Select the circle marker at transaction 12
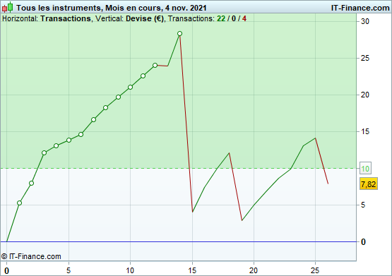This screenshot has height=276, width=392. pyautogui.click(x=155, y=65)
